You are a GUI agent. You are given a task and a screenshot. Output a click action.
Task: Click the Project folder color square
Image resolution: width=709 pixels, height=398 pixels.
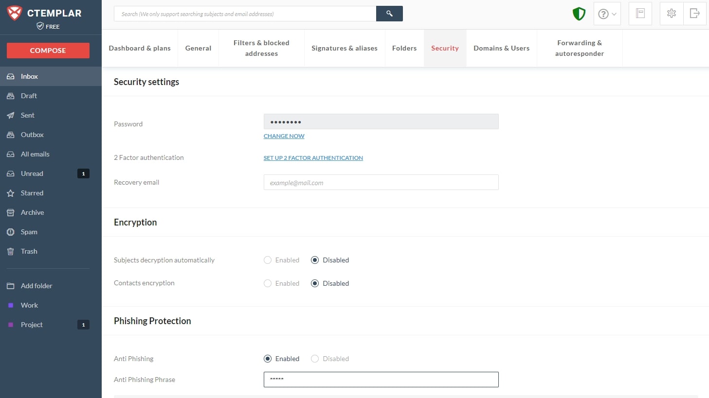pos(11,325)
